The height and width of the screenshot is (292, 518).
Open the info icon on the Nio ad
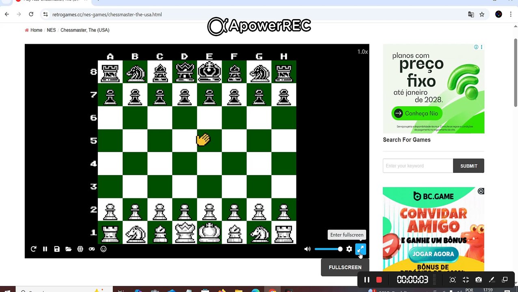(476, 47)
